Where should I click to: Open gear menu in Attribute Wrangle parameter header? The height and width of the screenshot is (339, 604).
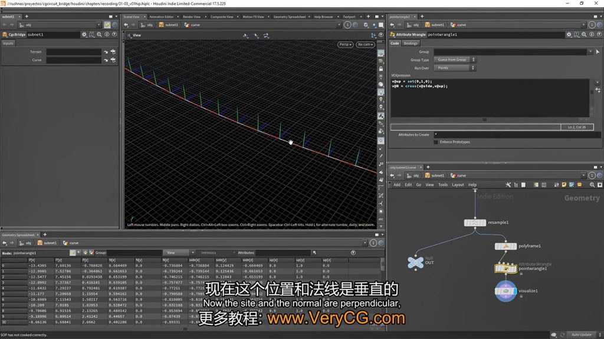click(569, 35)
